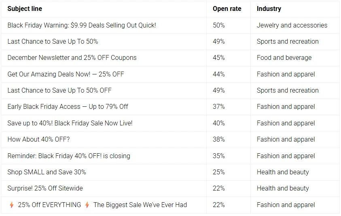Click the "Jewelry and accessories" industry cell
Viewport: 341px width, 216px height.
click(292, 25)
